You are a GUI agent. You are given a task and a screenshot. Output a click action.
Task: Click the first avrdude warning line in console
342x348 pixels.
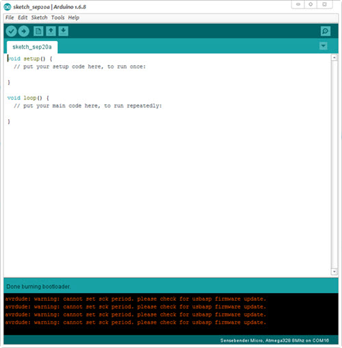pyautogui.click(x=135, y=299)
